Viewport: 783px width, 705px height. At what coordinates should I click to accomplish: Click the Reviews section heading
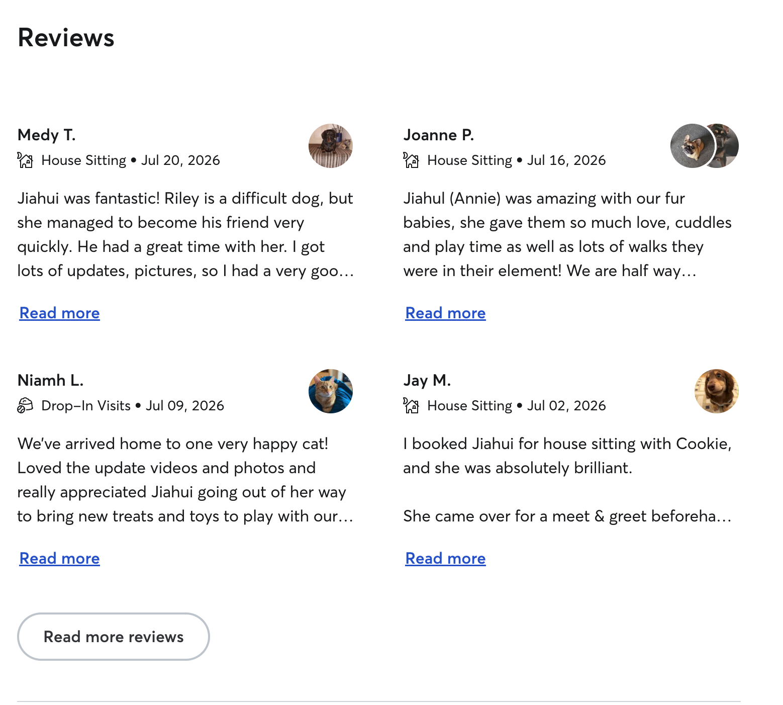point(66,38)
